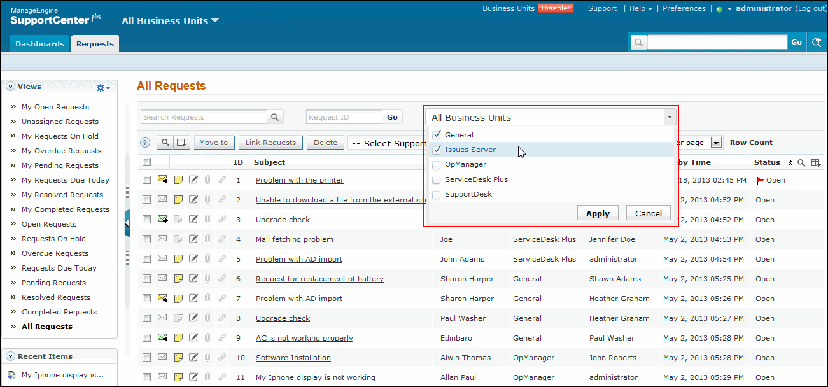
Task: Click the attachment paperclip icon for request 5
Action: 207,259
